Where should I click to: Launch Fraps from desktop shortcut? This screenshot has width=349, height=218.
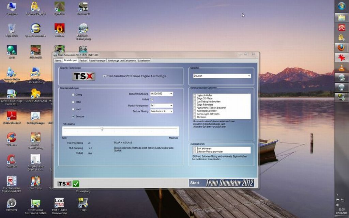click(x=83, y=204)
